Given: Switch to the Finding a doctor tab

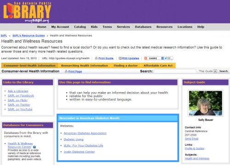Looking at the screenshot, I should click(x=126, y=66).
